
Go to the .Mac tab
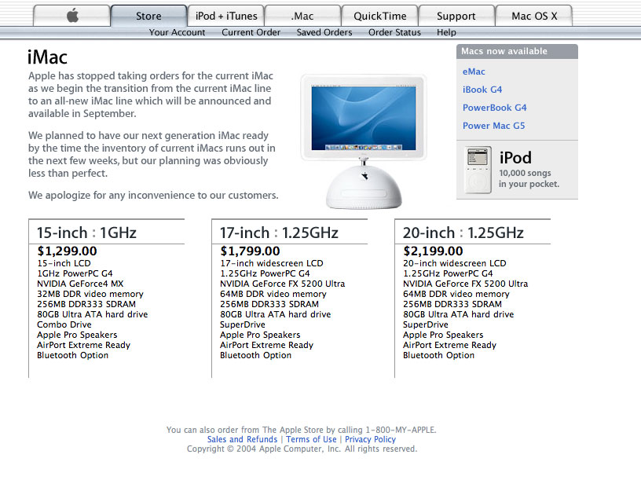point(302,16)
